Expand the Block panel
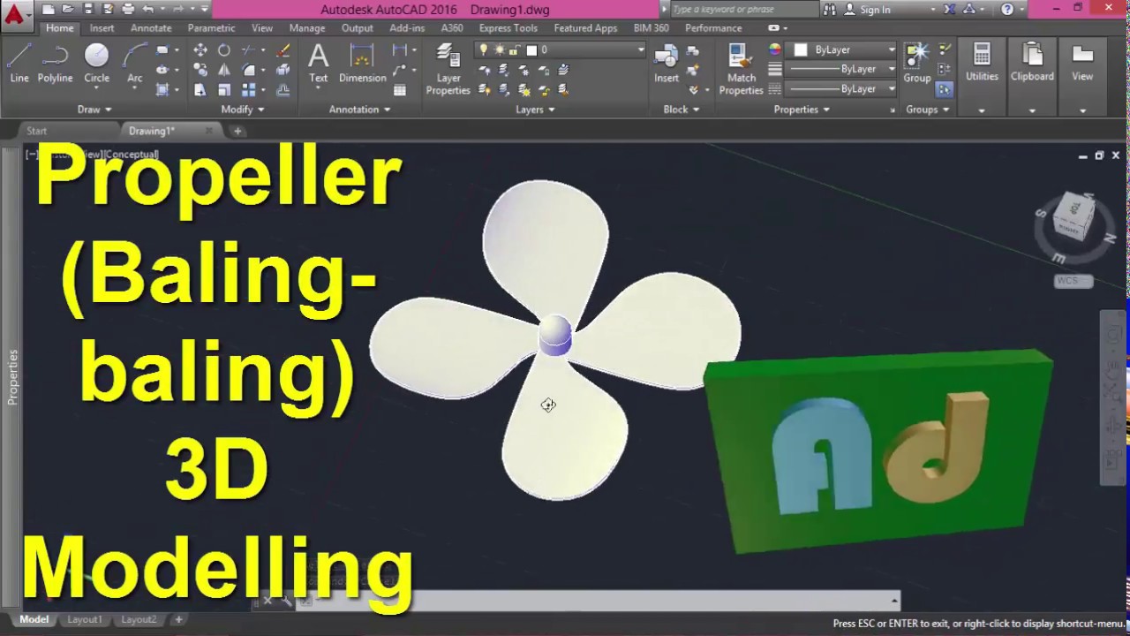 point(681,110)
